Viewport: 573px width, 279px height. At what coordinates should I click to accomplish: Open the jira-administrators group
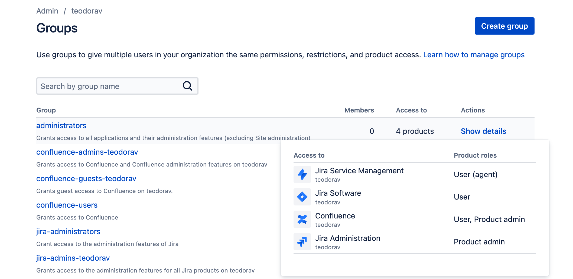click(68, 231)
